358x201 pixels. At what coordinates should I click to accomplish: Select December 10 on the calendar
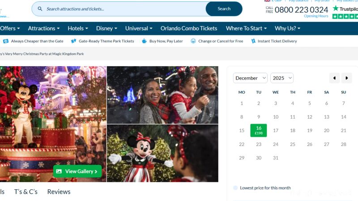(276, 117)
